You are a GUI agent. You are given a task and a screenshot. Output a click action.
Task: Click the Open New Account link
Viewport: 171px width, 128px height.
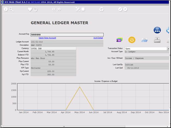pos(47,38)
